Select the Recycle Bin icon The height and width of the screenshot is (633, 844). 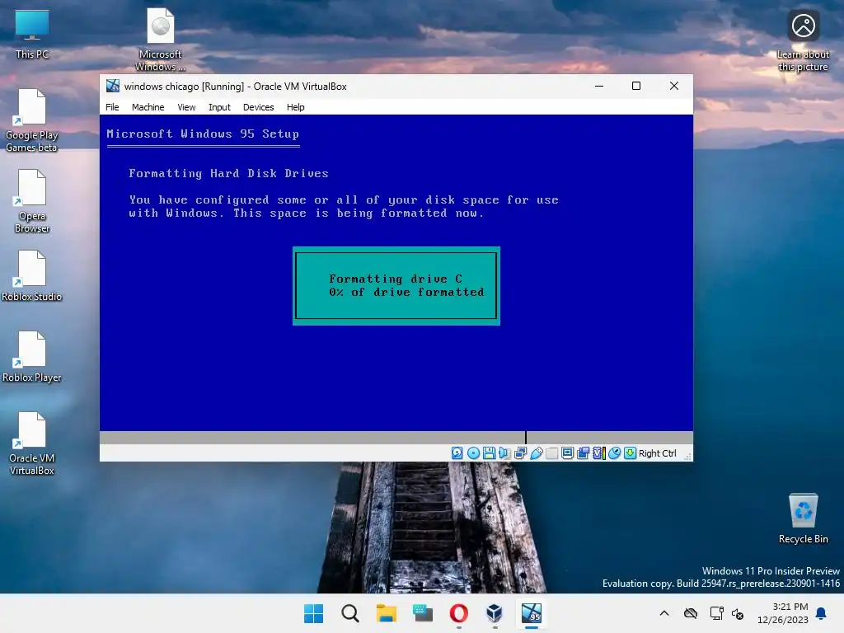click(803, 518)
